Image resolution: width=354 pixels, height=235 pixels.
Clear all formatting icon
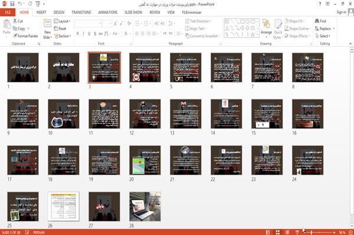click(129, 24)
